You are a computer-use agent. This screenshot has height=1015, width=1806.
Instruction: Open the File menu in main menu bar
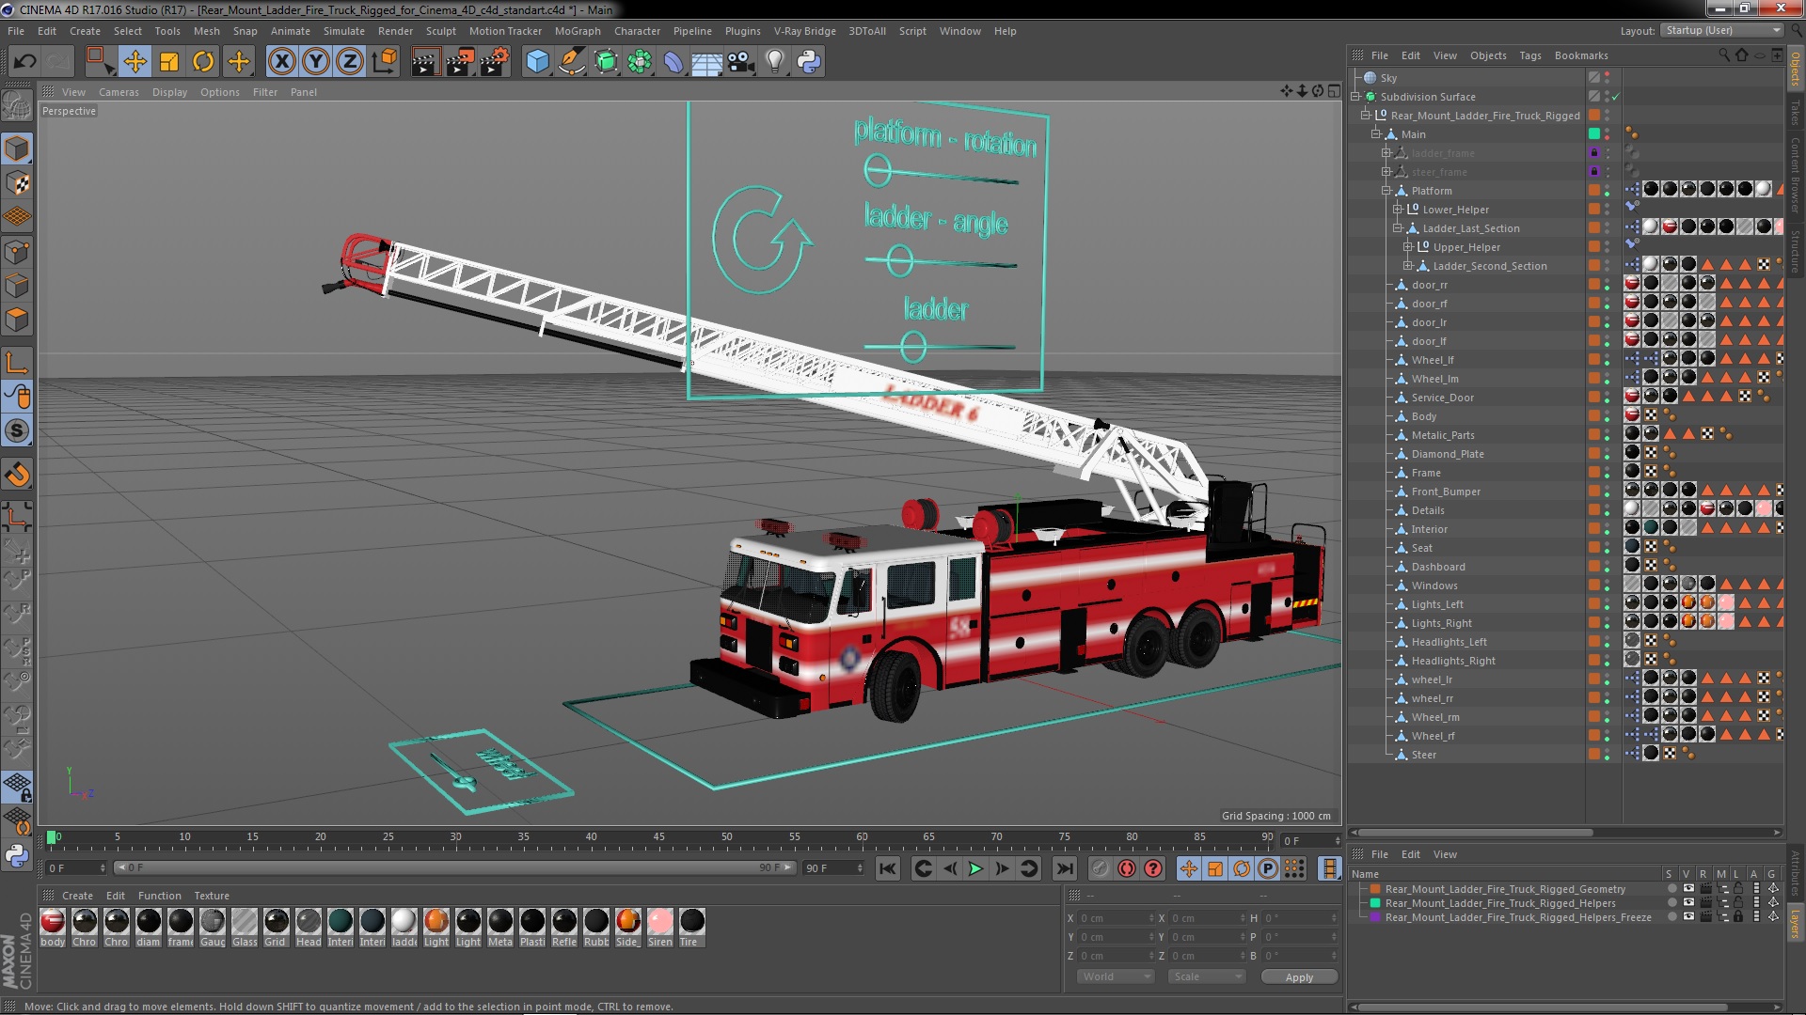pyautogui.click(x=16, y=31)
